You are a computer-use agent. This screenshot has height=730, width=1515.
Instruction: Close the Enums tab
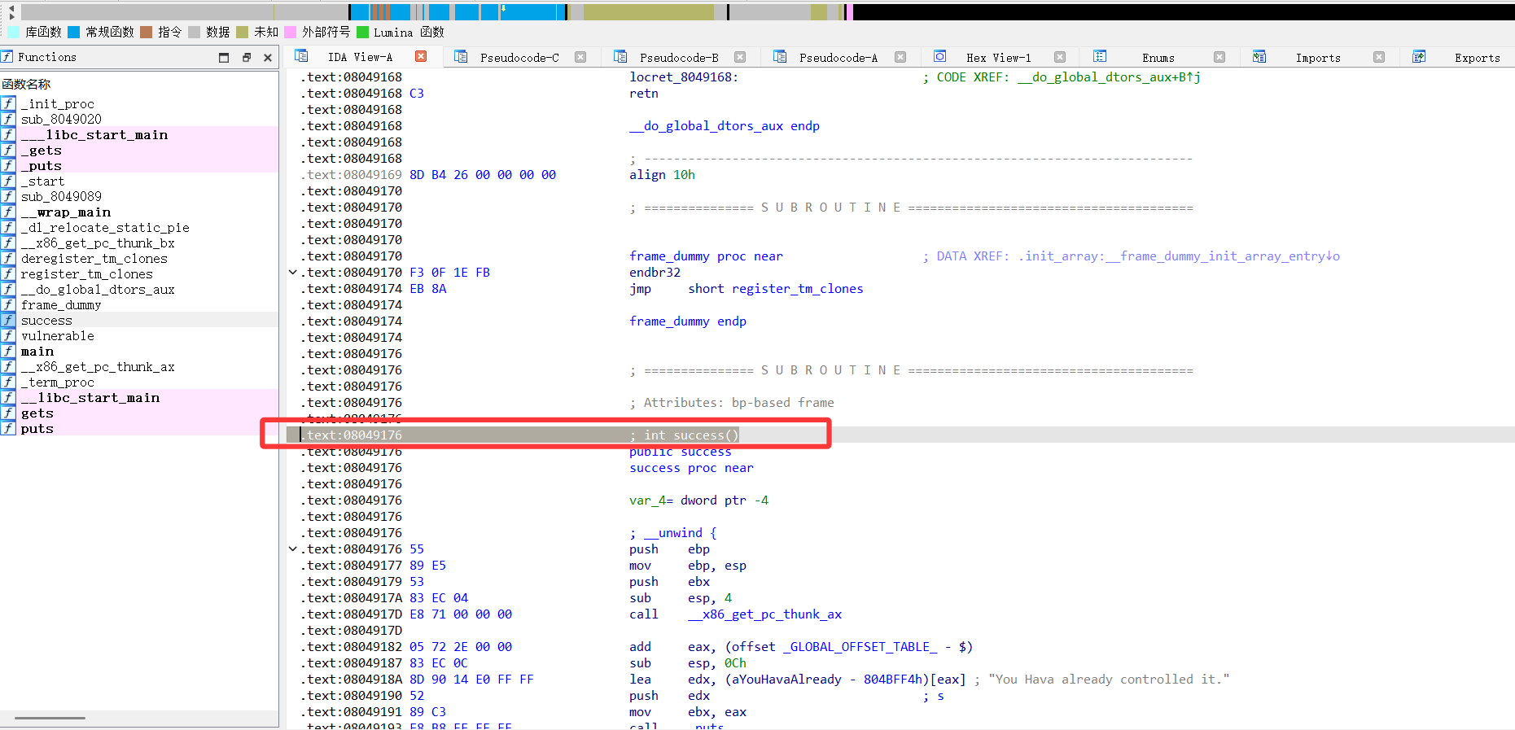tap(1219, 57)
